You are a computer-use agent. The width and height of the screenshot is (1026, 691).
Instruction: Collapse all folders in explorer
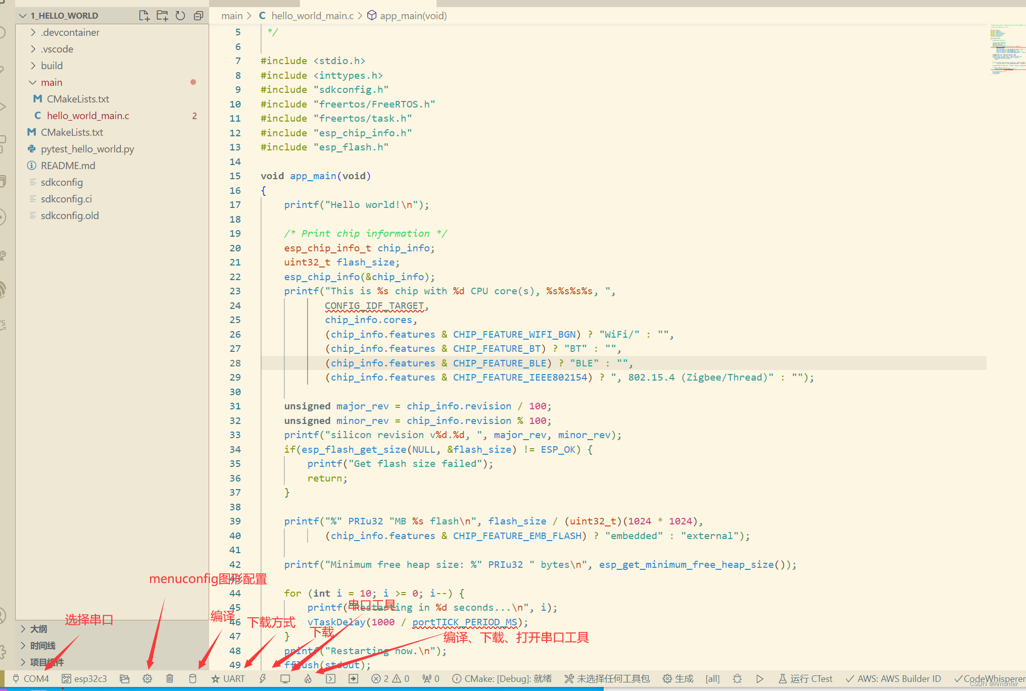199,16
